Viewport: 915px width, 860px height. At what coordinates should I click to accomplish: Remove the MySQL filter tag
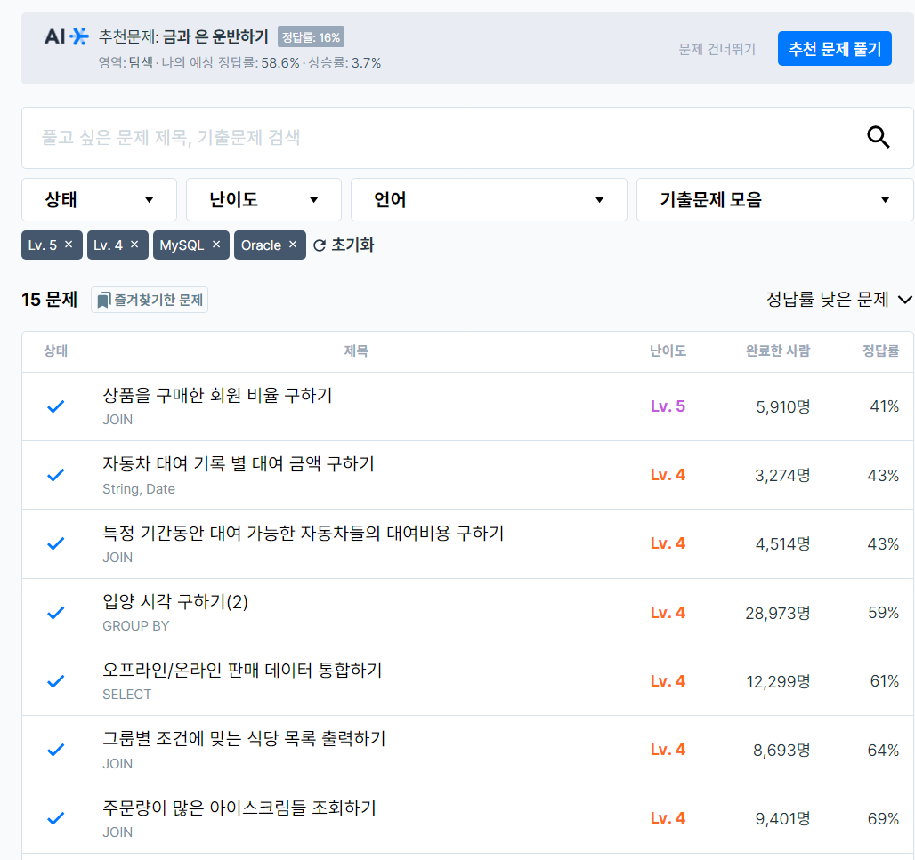[216, 245]
